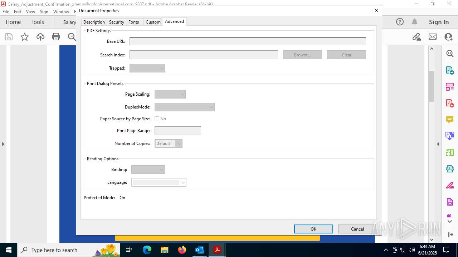
Task: Open Windows Start menu
Action: pos(9,250)
